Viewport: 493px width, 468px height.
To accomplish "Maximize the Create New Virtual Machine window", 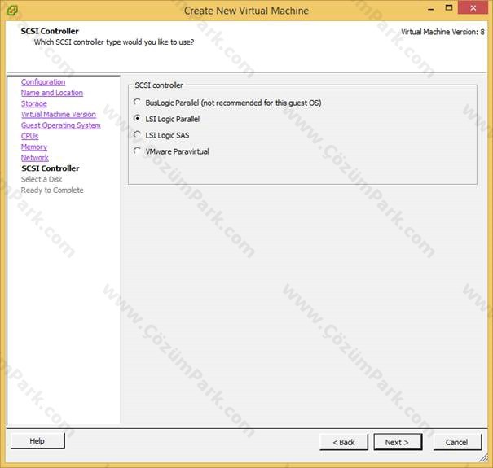I will coord(449,8).
